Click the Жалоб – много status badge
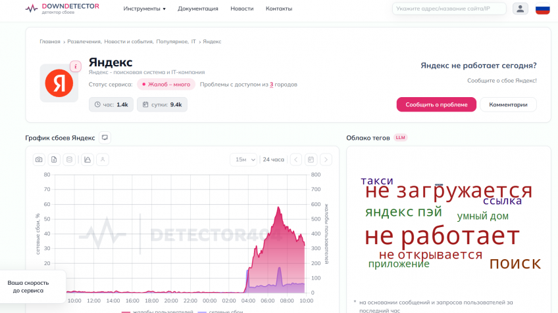The image size is (558, 313). coord(166,85)
